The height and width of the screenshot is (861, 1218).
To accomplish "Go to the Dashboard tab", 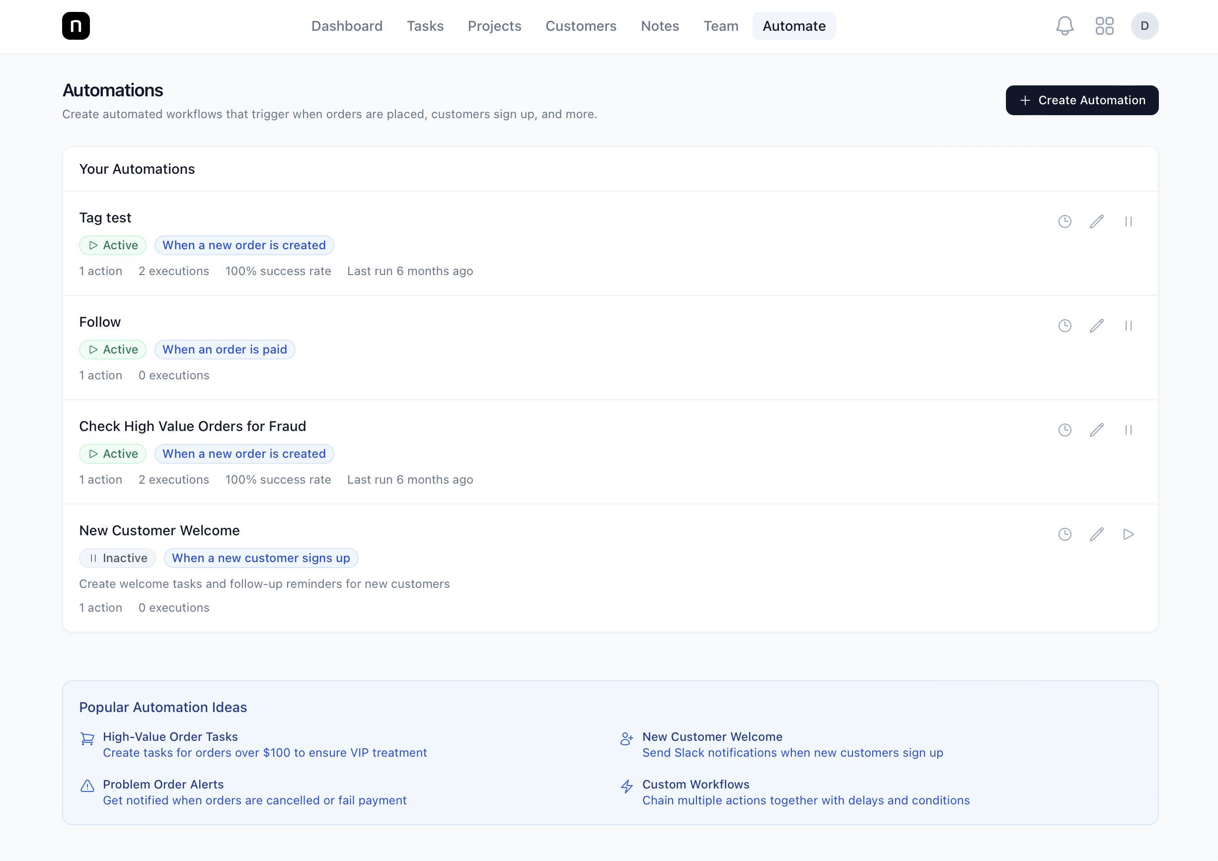I will [347, 26].
